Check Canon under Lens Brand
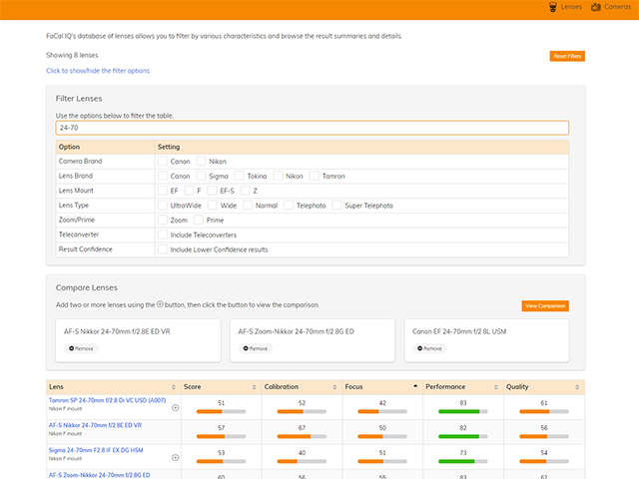The width and height of the screenshot is (639, 479). pyautogui.click(x=163, y=176)
